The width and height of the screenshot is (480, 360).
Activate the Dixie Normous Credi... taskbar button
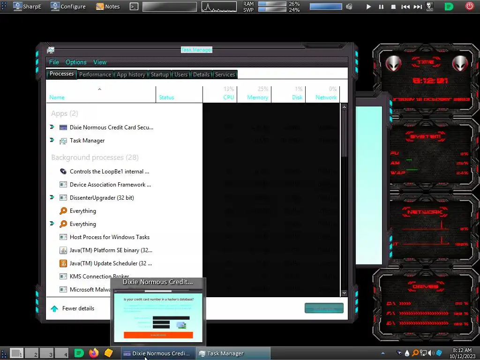(158, 353)
